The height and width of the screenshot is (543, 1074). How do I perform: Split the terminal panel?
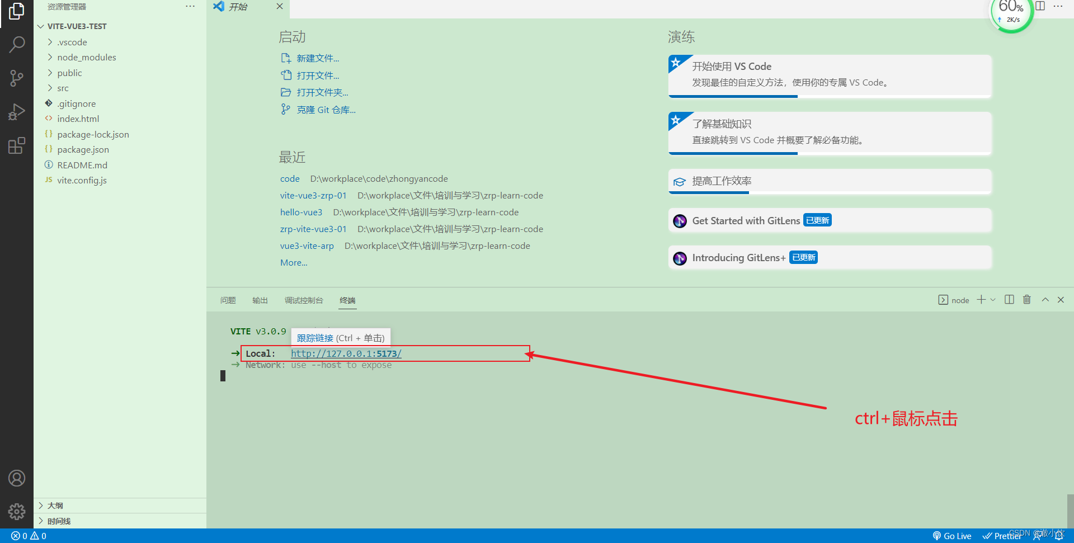point(1009,300)
